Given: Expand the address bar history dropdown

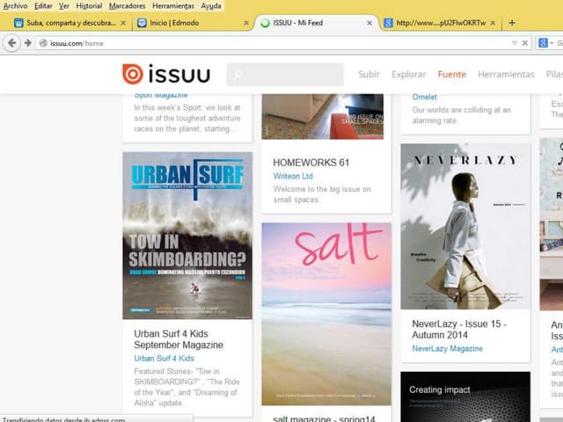Looking at the screenshot, I should coord(514,42).
